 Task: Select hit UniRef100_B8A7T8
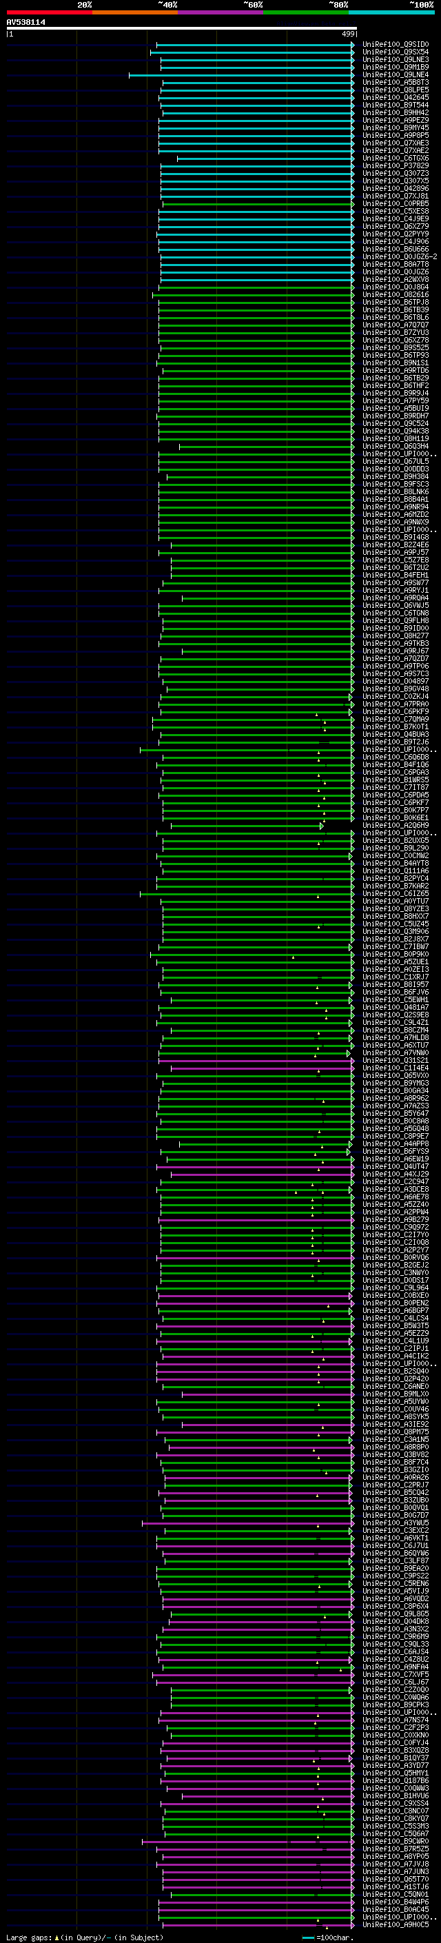click(396, 264)
